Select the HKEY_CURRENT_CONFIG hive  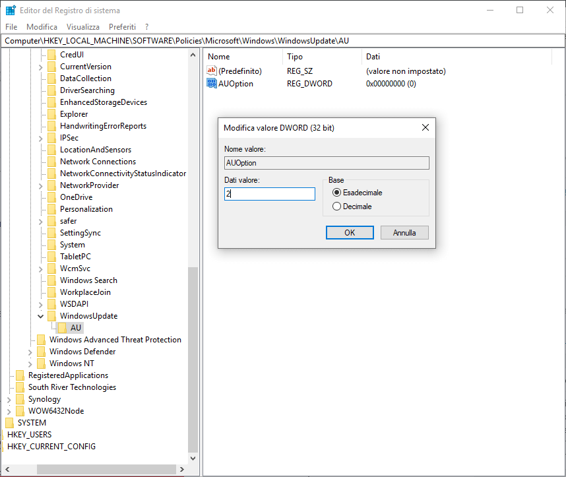[x=51, y=447]
